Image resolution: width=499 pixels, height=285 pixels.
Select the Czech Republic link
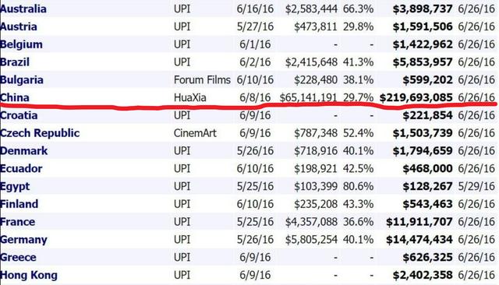pyautogui.click(x=40, y=133)
